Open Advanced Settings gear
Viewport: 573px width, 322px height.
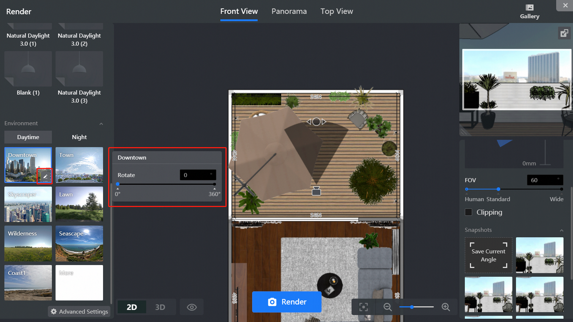click(79, 311)
